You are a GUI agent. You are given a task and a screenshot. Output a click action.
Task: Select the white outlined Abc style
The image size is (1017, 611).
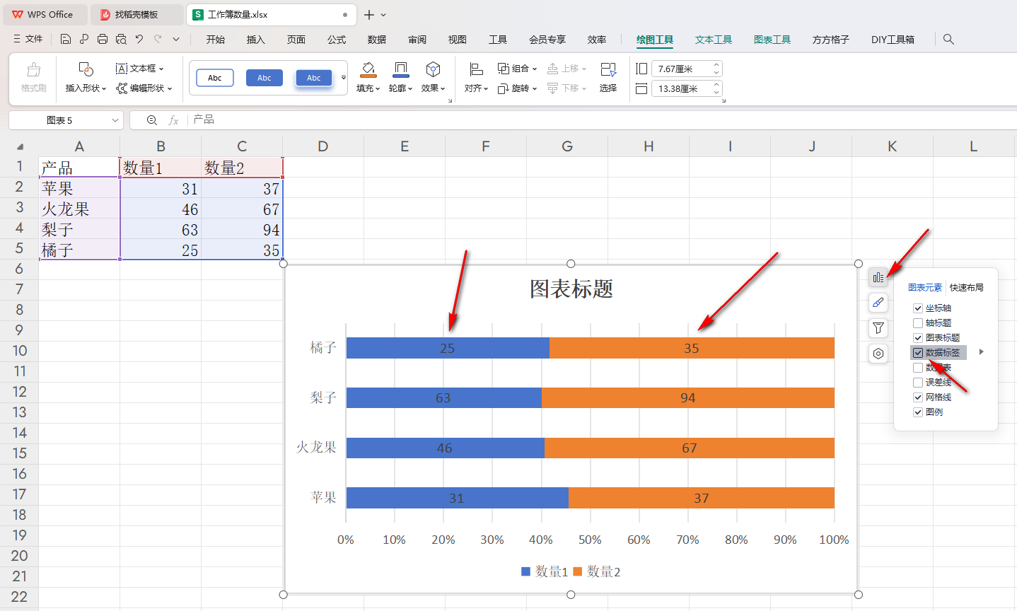(x=215, y=78)
